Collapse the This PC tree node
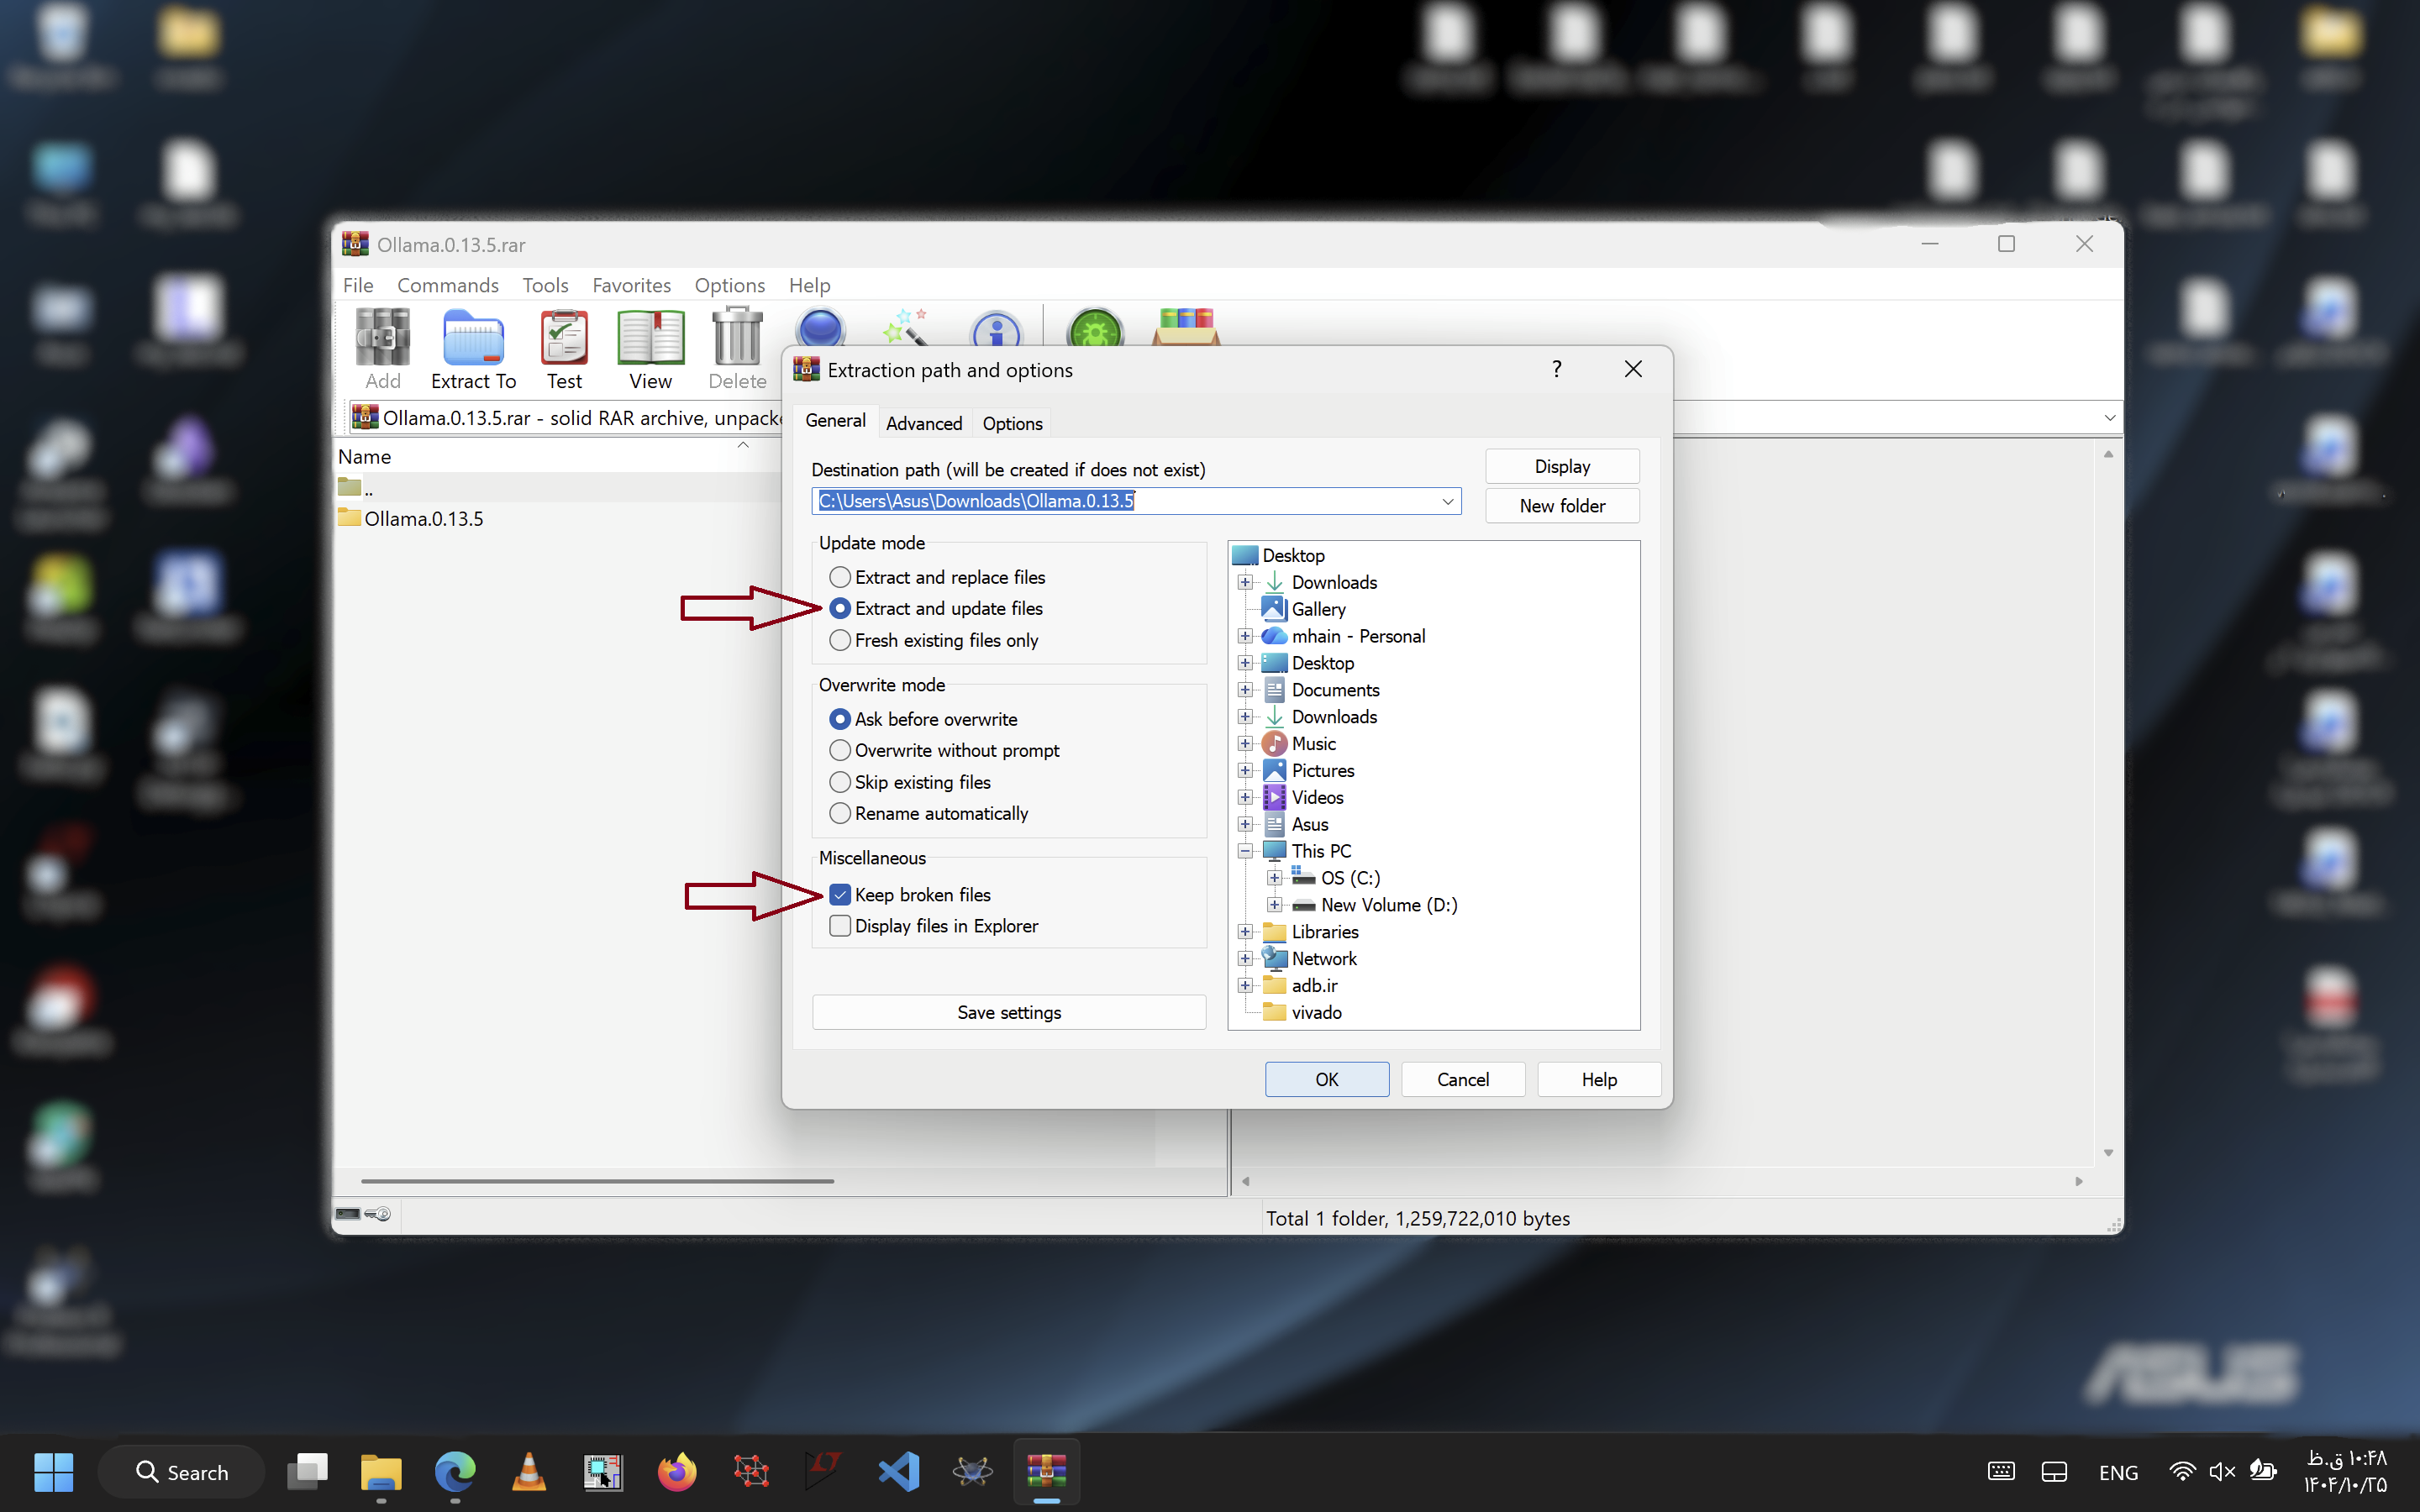Screen dimensions: 2420x1512 point(1245,851)
